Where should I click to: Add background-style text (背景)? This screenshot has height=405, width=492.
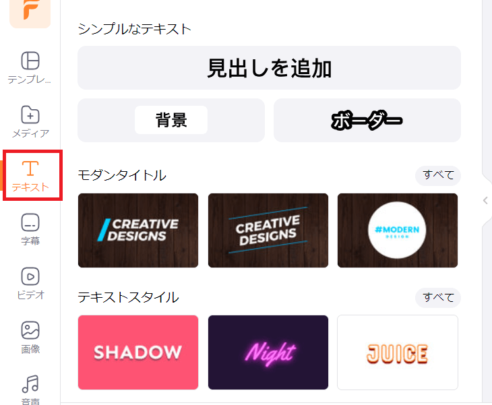click(171, 120)
